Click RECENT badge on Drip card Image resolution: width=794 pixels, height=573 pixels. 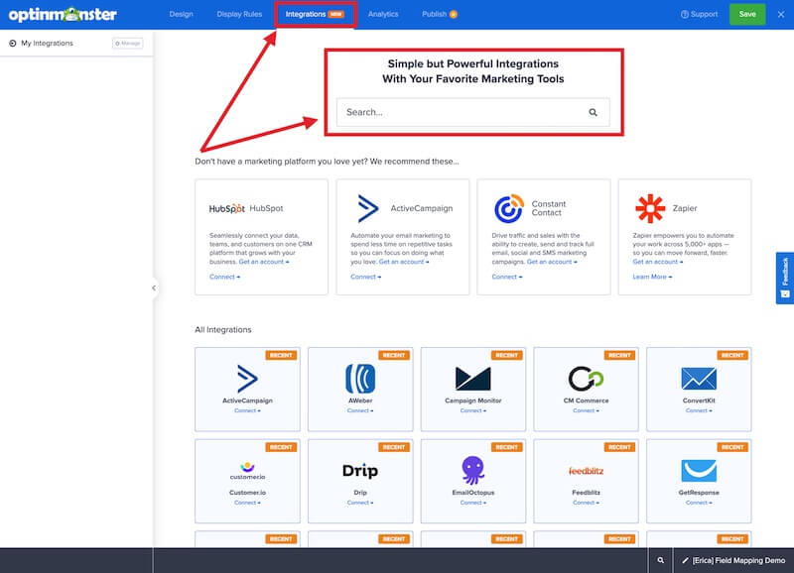click(x=393, y=447)
